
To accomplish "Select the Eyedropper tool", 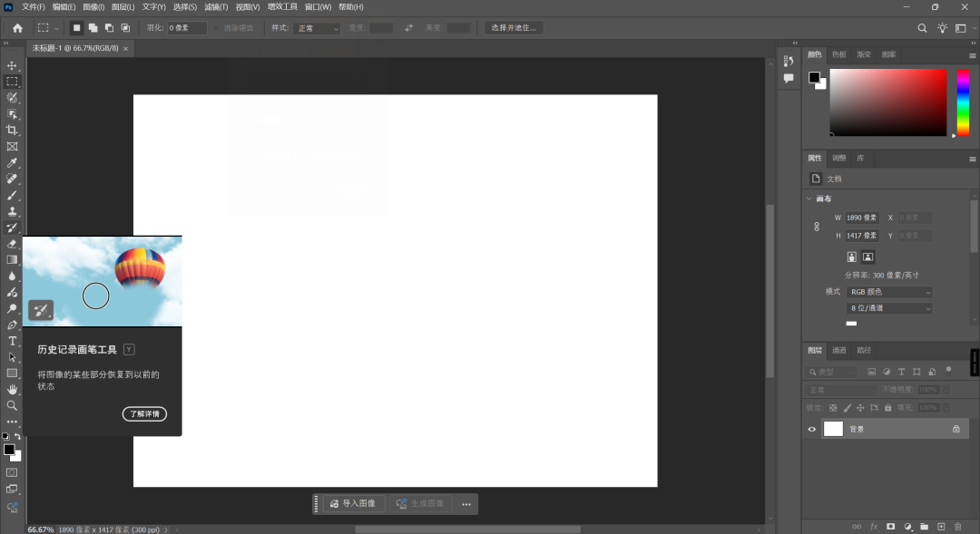I will point(12,162).
